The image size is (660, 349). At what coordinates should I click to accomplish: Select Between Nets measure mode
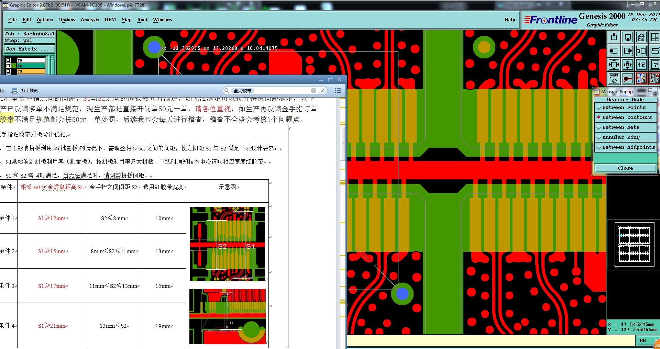625,127
